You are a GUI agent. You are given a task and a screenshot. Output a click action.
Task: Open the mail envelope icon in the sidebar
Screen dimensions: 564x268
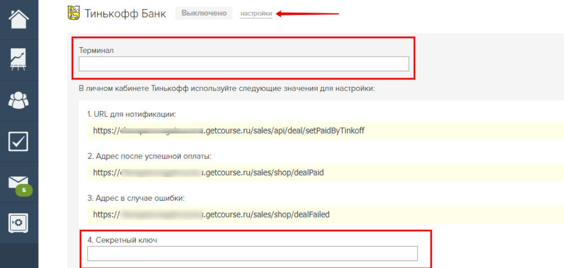click(x=19, y=183)
